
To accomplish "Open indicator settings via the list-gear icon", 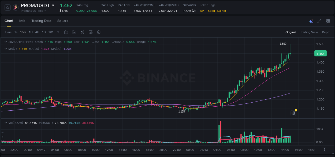I will click(91, 32).
